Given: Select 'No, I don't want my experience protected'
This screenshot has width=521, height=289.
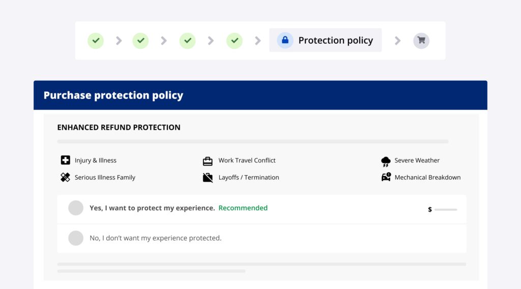Looking at the screenshot, I should (76, 238).
